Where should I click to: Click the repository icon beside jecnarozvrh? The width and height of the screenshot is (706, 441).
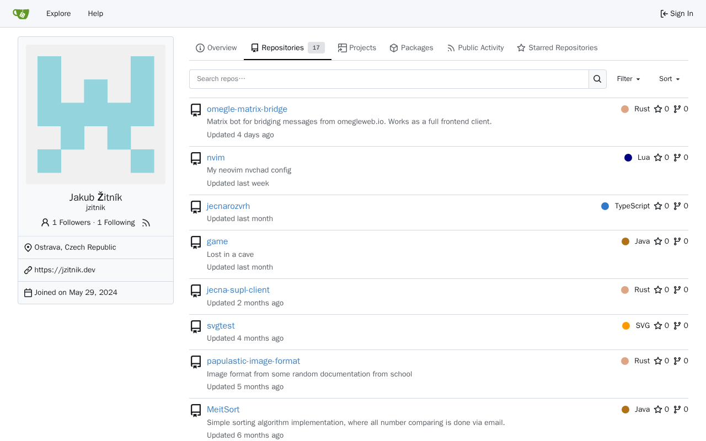196,207
